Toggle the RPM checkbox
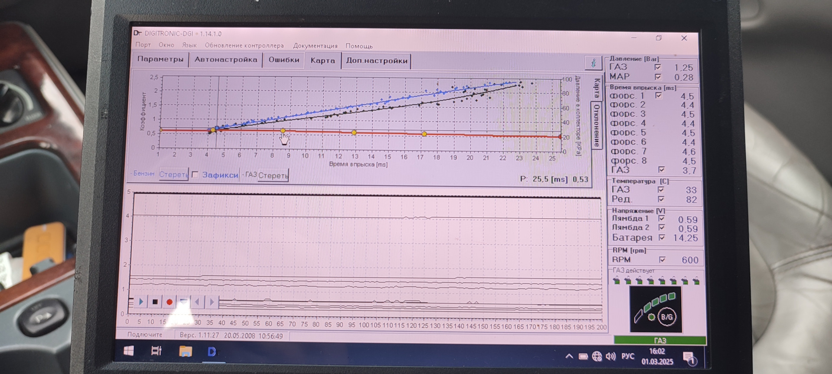The image size is (832, 374). 662,260
